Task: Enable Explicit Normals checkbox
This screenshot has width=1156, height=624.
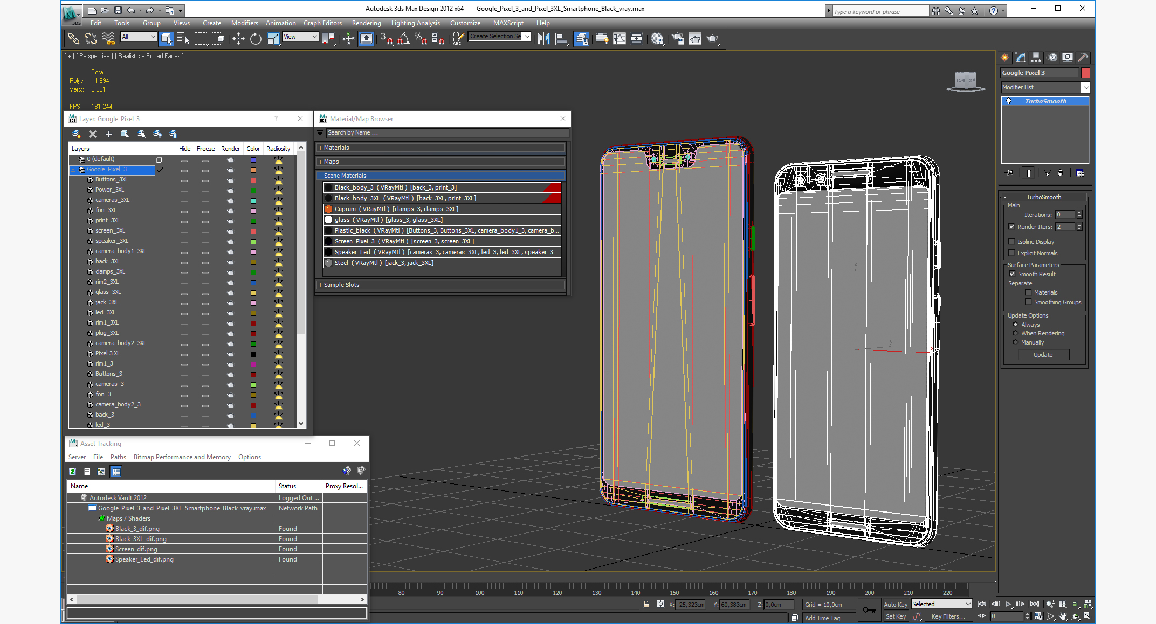Action: pyautogui.click(x=1012, y=253)
